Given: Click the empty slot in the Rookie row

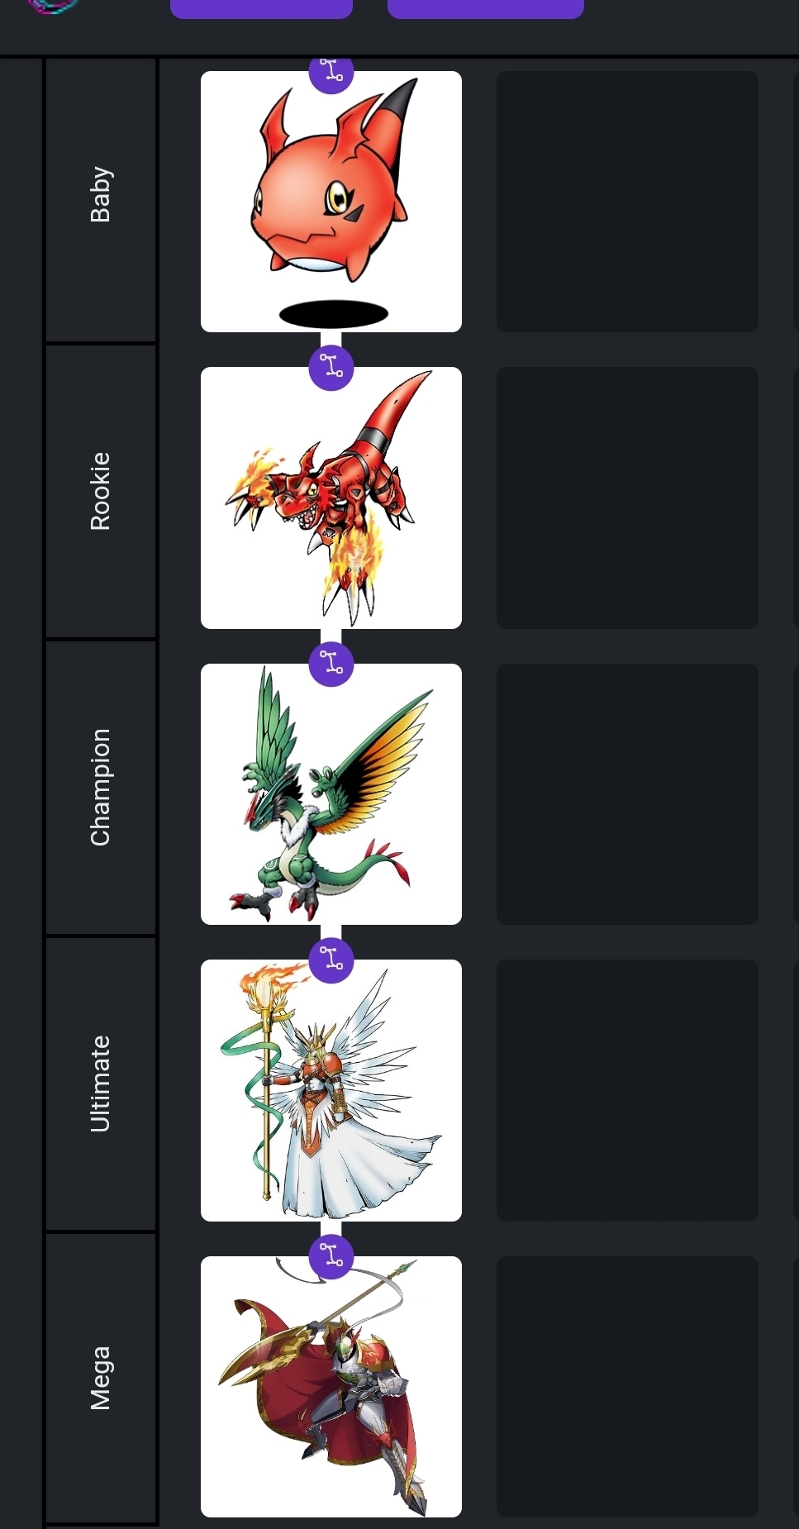Looking at the screenshot, I should (627, 498).
